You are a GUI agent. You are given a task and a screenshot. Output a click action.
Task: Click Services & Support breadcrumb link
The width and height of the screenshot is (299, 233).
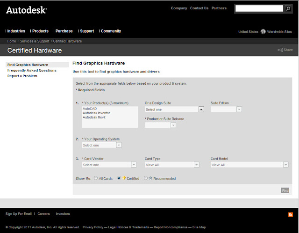[x=35, y=41]
